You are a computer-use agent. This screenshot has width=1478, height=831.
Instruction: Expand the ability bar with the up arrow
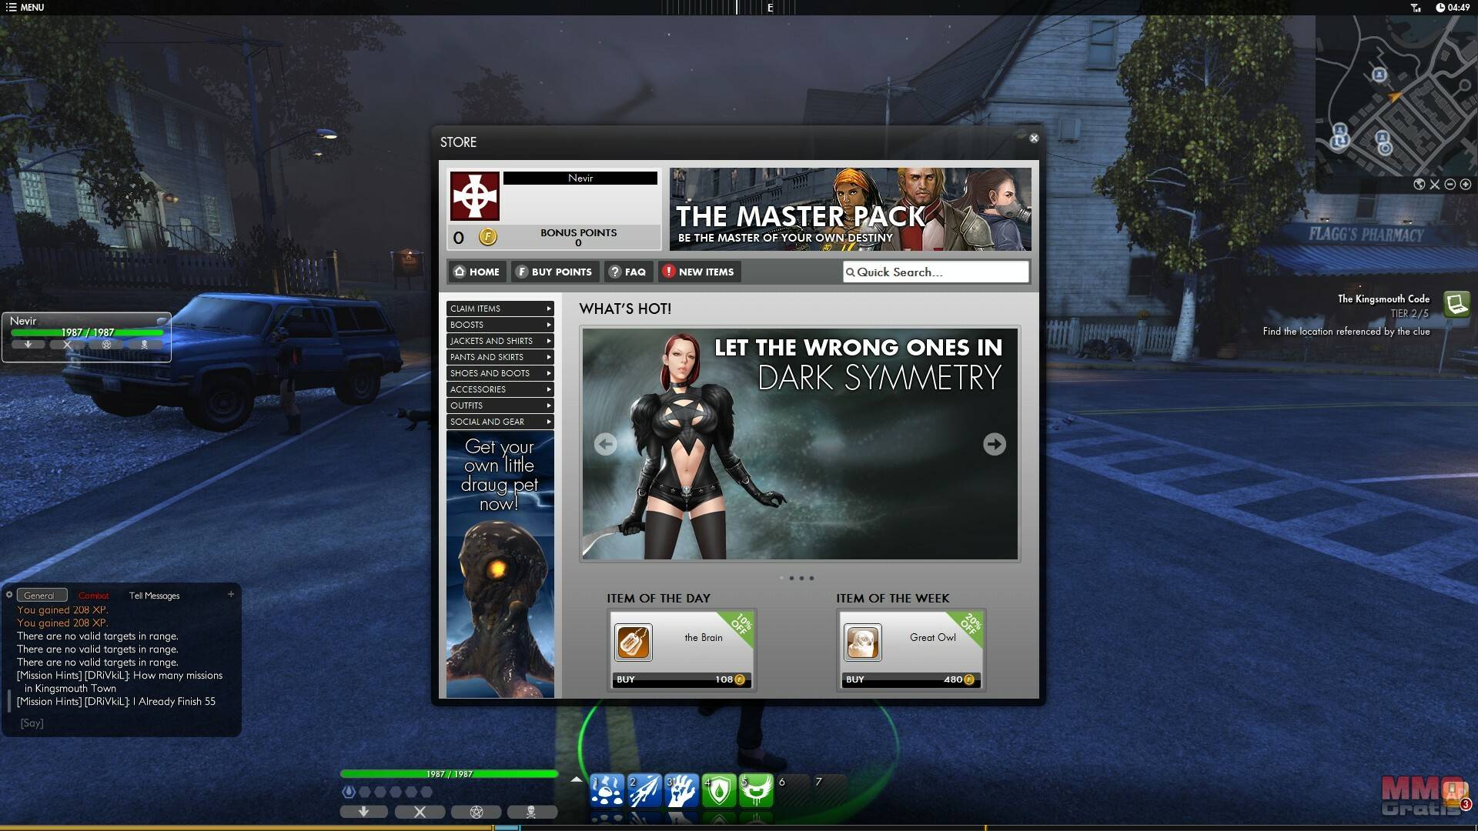coord(577,780)
